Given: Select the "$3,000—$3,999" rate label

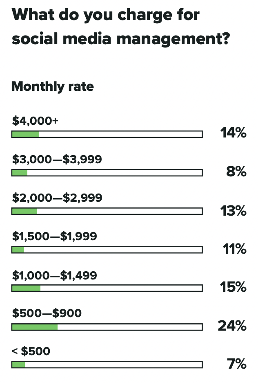Looking at the screenshot, I should 57,159.
